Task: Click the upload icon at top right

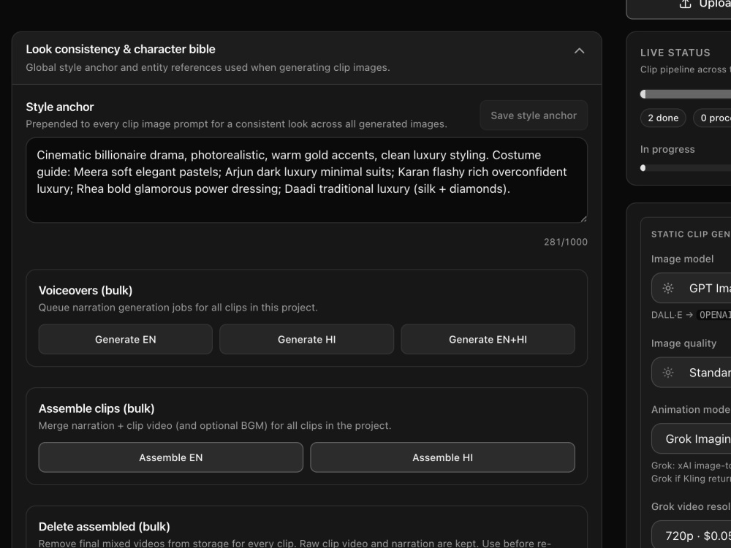Action: (x=685, y=4)
